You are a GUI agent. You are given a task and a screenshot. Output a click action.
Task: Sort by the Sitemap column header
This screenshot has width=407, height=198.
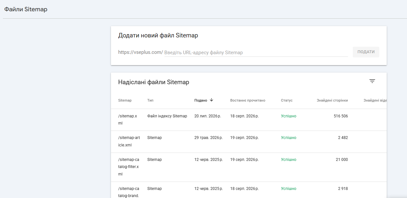tap(125, 100)
